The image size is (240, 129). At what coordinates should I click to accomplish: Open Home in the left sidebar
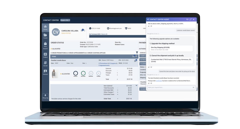point(45,27)
